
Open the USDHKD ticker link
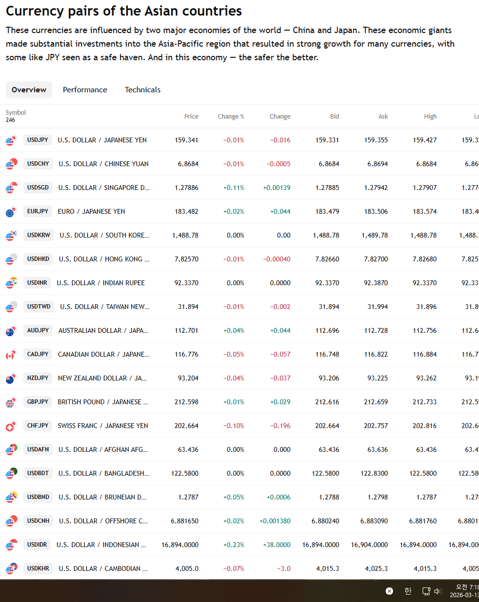click(38, 259)
